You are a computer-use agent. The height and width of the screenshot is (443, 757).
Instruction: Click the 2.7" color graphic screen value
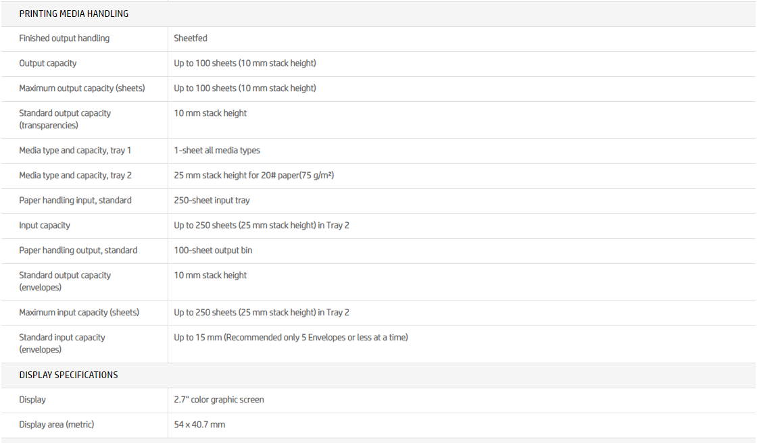click(219, 400)
